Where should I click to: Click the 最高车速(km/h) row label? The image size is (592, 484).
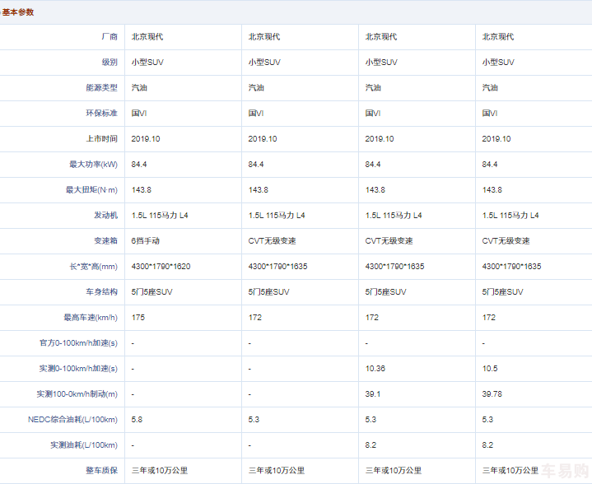click(91, 318)
